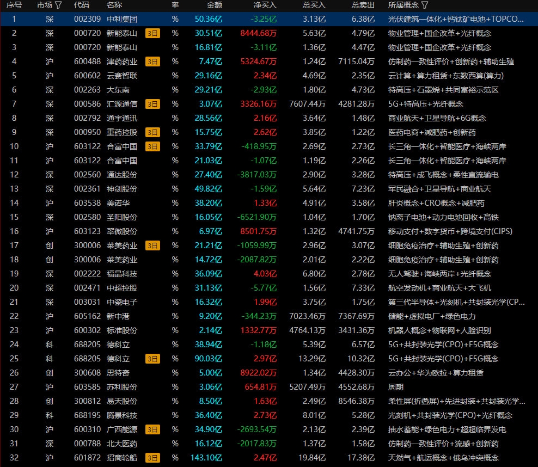Click the 3日 badge beside 汇源通信
This screenshot has width=538, height=467.
coord(152,104)
